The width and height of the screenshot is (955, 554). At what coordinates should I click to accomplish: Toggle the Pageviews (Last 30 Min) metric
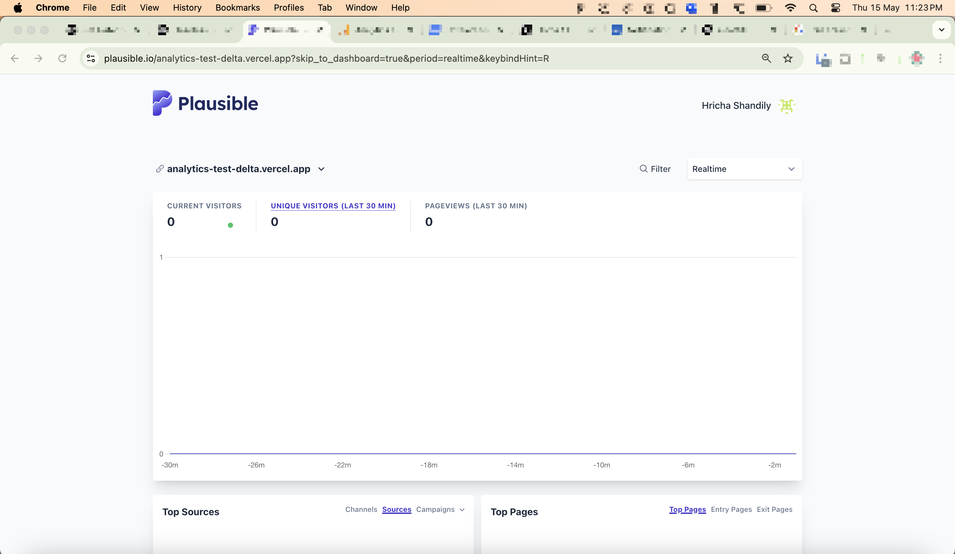(476, 206)
